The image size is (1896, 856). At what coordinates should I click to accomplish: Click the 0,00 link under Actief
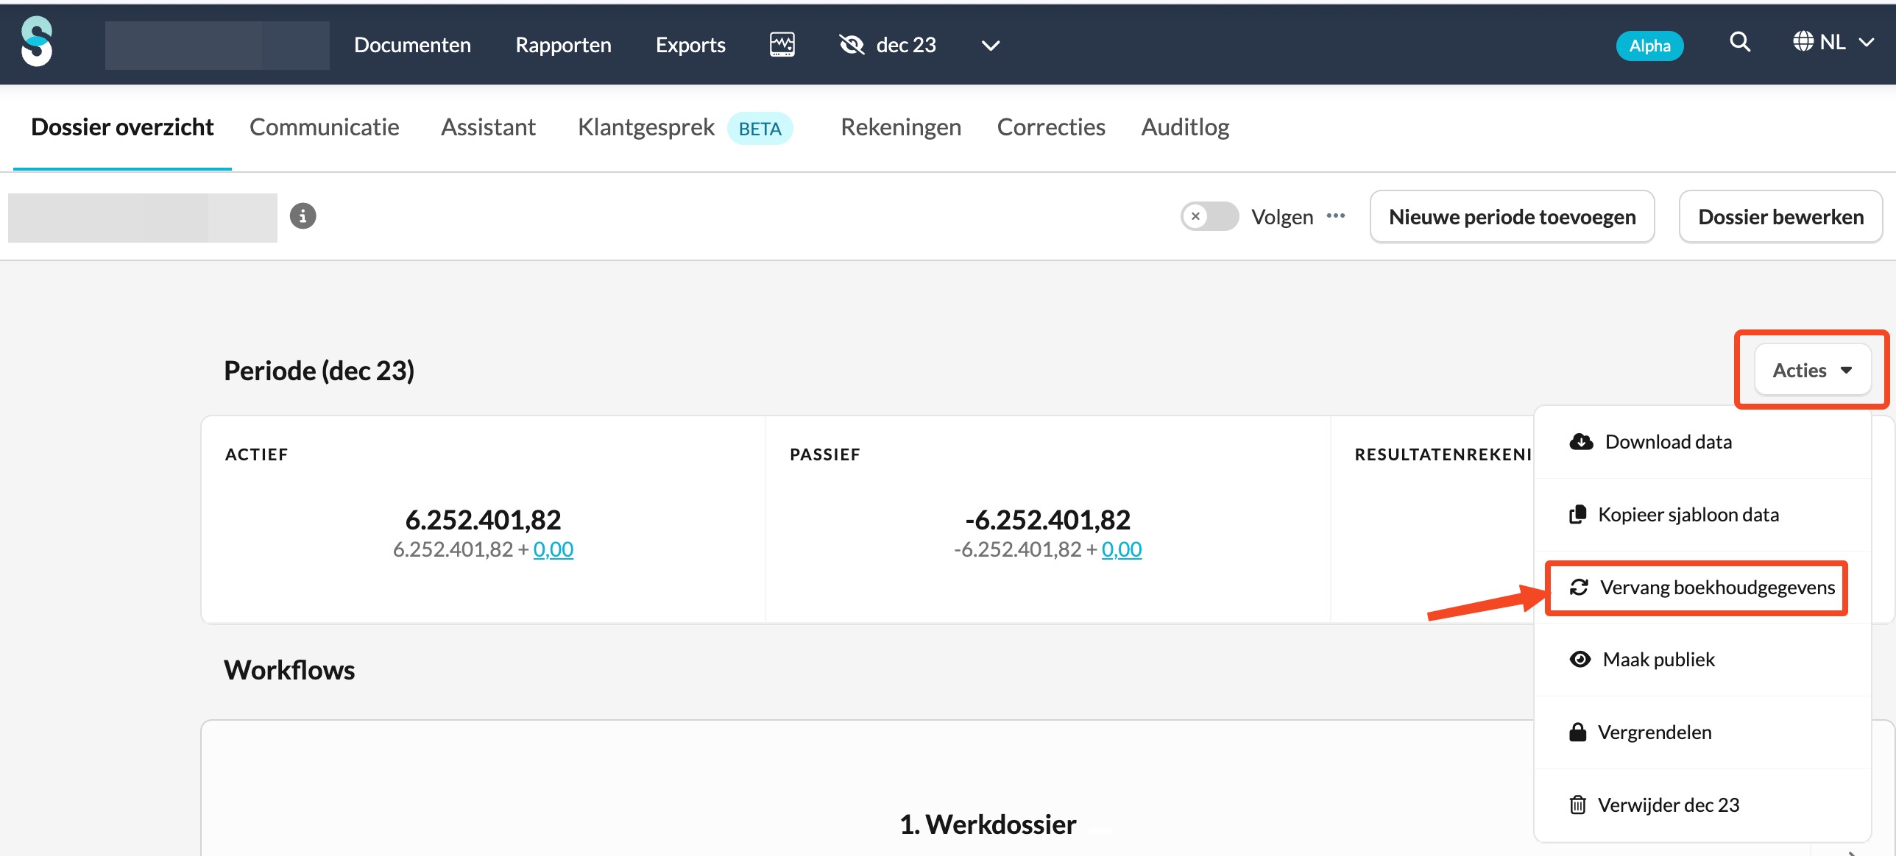point(553,549)
